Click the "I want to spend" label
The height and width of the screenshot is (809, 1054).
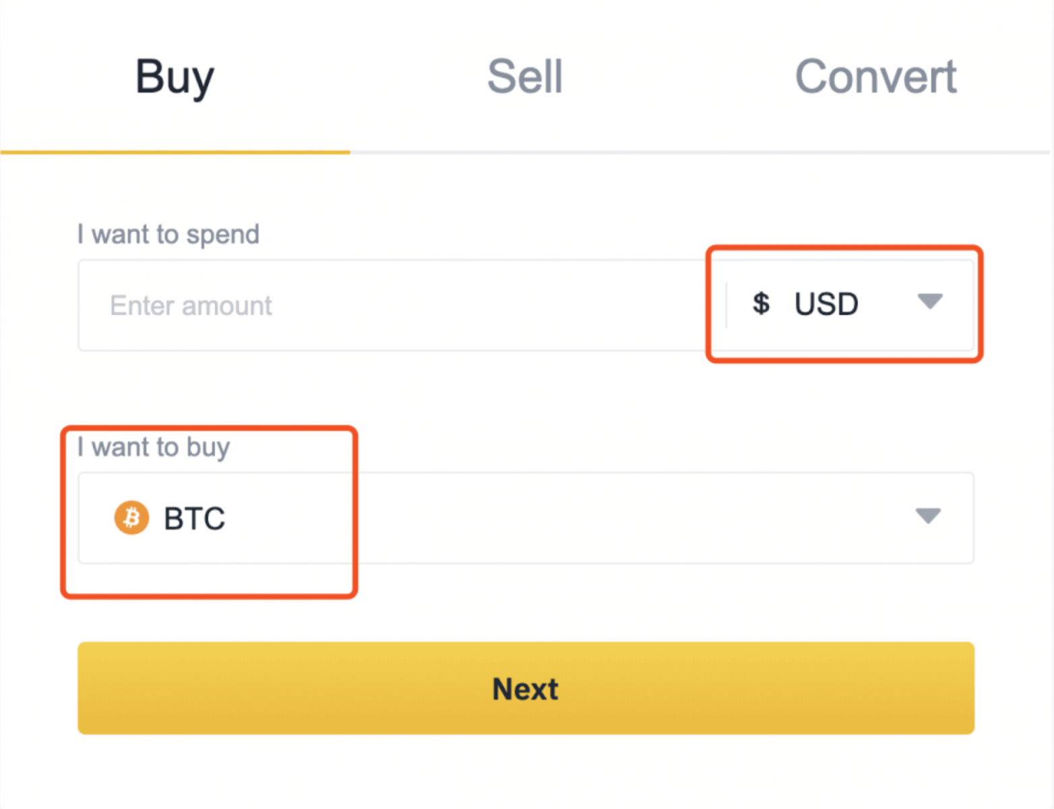[168, 235]
